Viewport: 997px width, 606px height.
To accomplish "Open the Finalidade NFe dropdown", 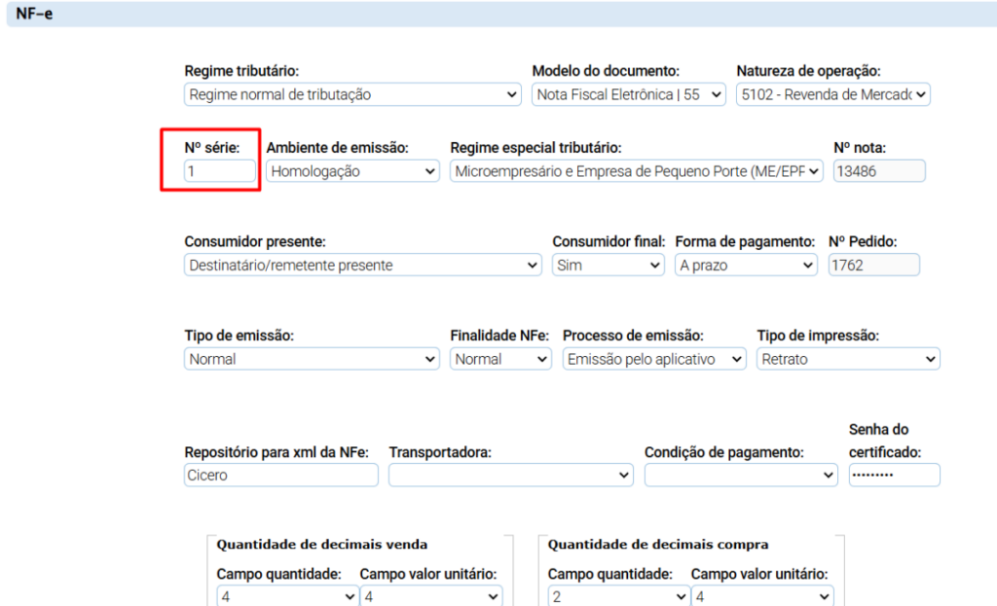I will tap(500, 359).
